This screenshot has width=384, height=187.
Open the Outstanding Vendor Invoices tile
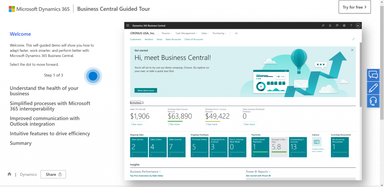pyautogui.click(x=298, y=147)
